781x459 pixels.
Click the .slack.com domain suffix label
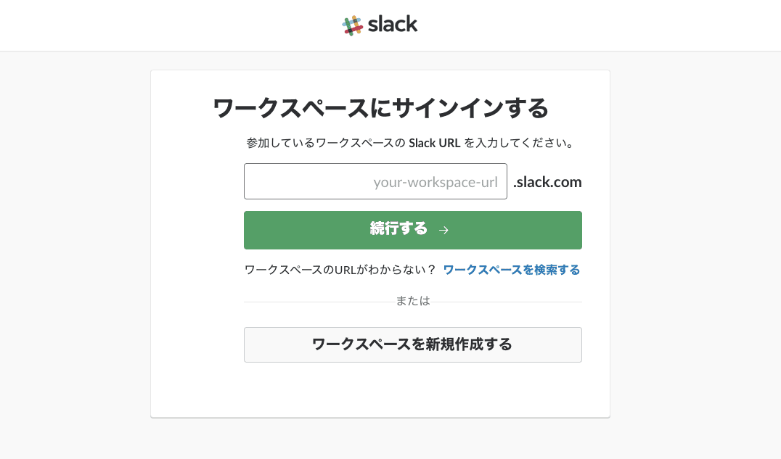[547, 181]
